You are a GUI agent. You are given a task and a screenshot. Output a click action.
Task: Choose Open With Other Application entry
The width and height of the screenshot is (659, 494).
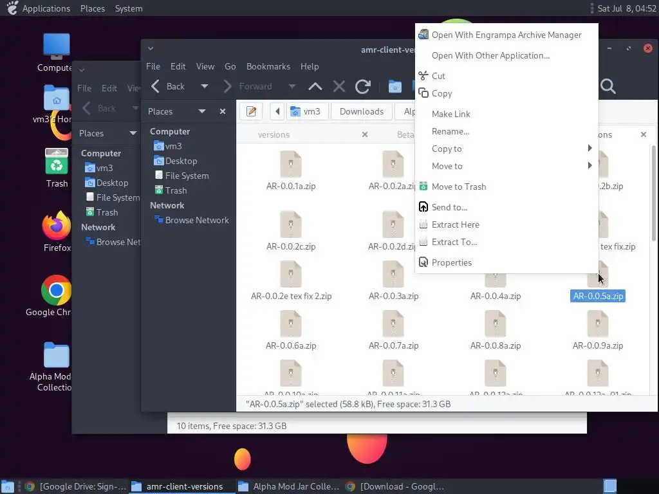506,55
